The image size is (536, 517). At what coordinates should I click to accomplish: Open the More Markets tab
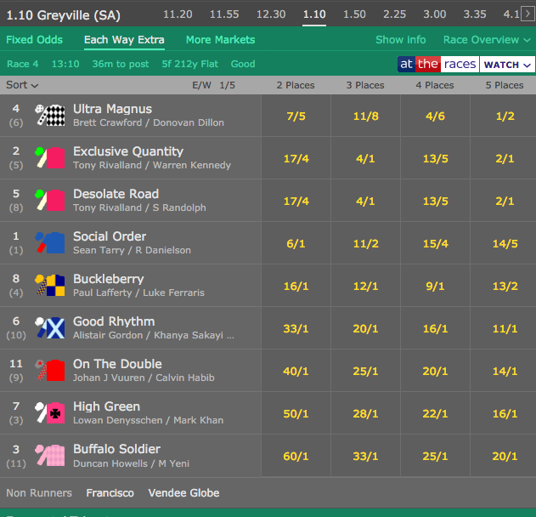pos(220,40)
